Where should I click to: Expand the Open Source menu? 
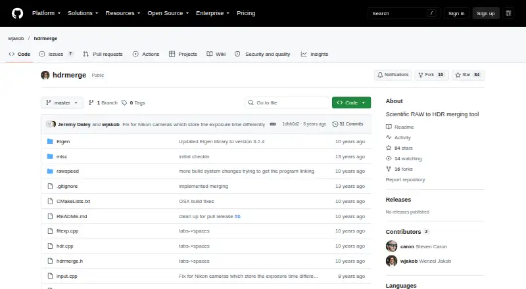(168, 13)
